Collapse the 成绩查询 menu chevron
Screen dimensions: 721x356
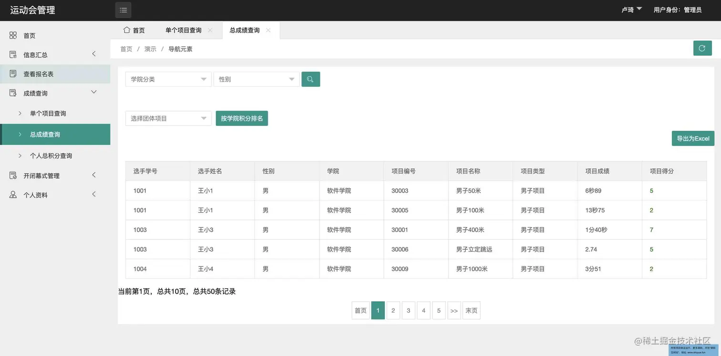94,92
